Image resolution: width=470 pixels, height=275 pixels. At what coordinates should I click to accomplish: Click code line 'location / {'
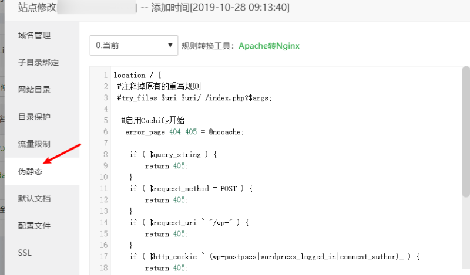137,75
